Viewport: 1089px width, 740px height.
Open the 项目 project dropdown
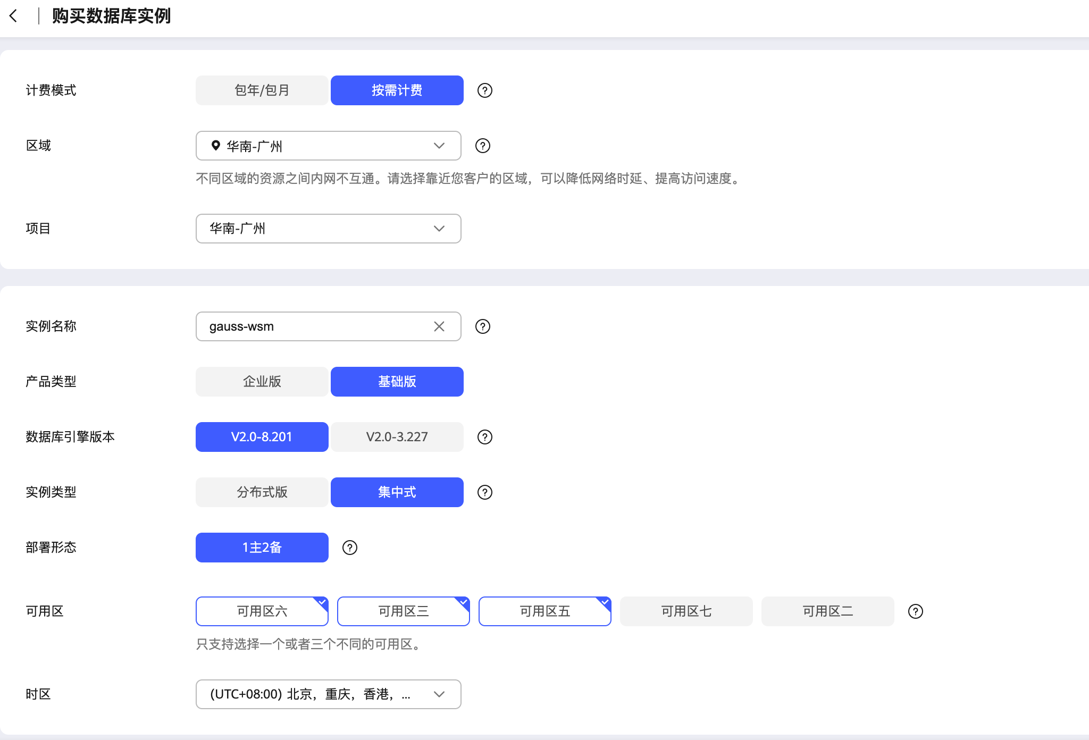[328, 229]
